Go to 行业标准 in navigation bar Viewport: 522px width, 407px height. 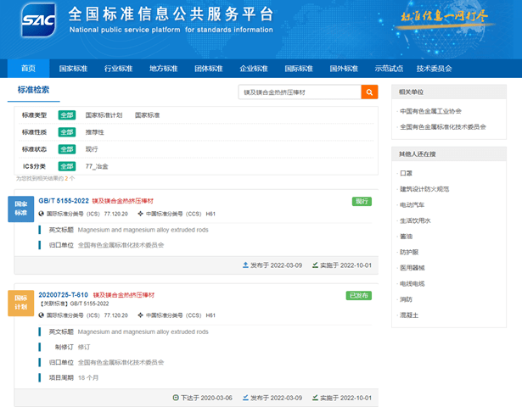pos(119,69)
